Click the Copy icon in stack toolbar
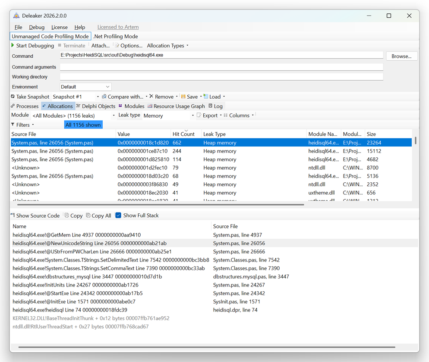The width and height of the screenshot is (429, 362). click(67, 215)
